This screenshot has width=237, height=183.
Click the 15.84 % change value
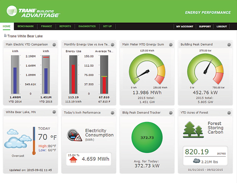point(74,155)
